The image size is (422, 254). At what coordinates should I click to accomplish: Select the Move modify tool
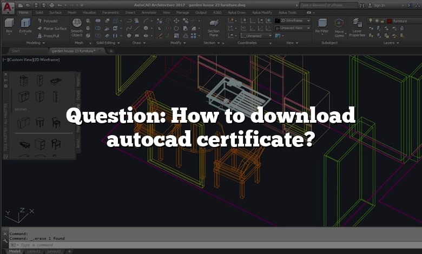[176, 21]
